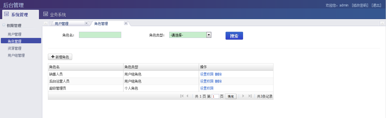Viewport: 386px width, 118px height.
Task: Go to the next page icon
Action: point(243,96)
